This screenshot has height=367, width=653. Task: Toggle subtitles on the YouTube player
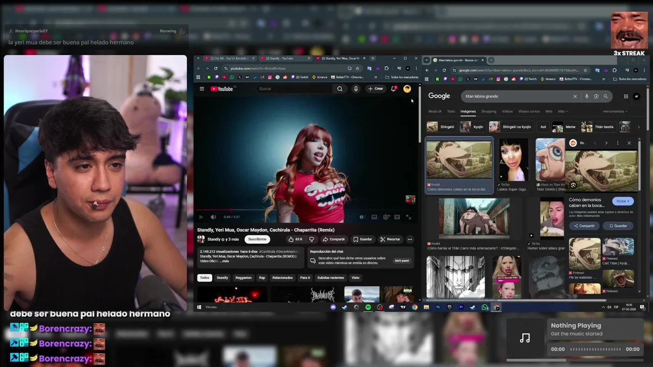(374, 217)
